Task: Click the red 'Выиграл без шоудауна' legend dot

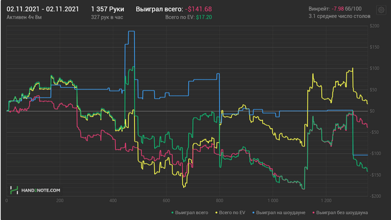Action: [314, 213]
